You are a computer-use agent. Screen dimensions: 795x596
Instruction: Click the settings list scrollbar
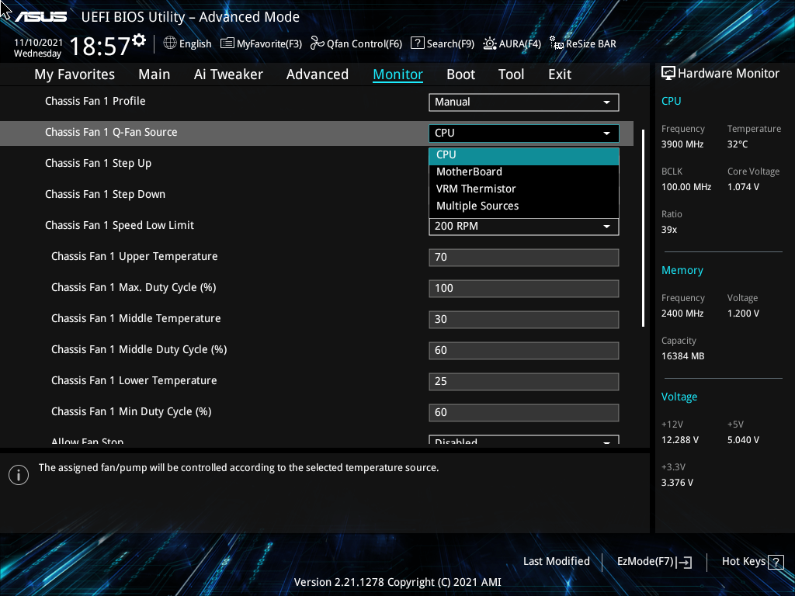pos(644,228)
